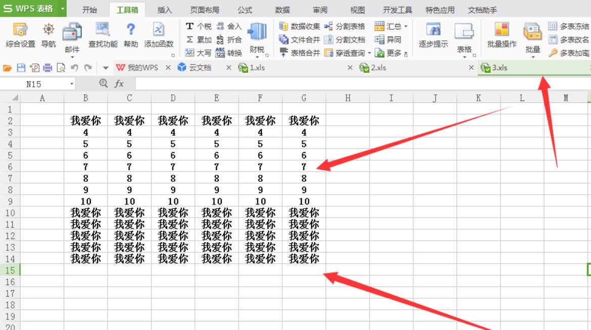Screen dimensions: 591x330
Task: Click the 异同 compare differences tool
Action: point(388,39)
